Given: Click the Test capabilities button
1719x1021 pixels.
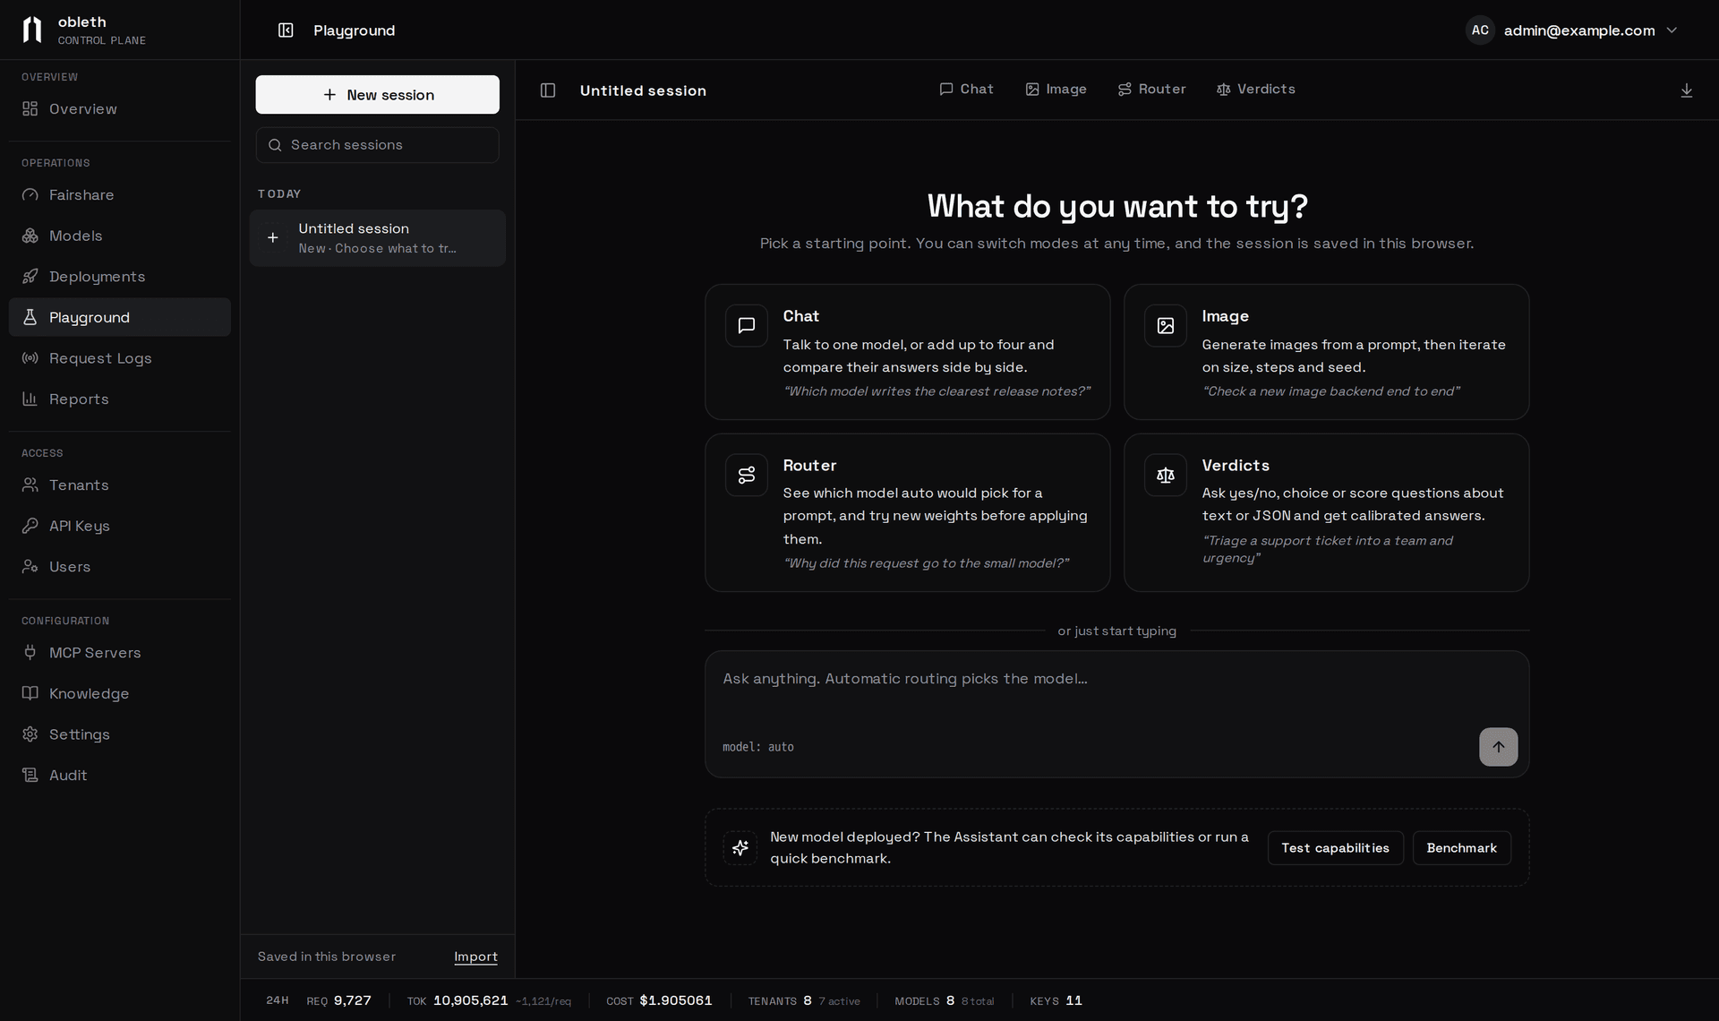Looking at the screenshot, I should tap(1335, 848).
